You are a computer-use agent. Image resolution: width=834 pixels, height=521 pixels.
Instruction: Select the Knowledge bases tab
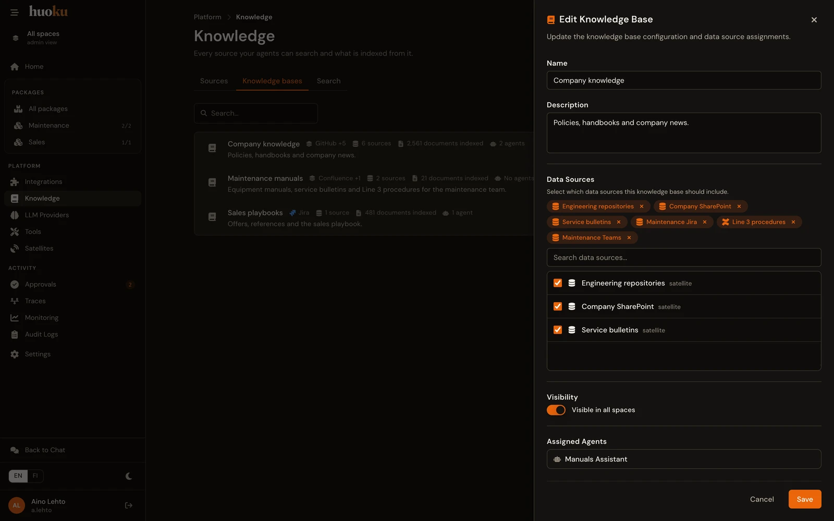click(x=272, y=81)
